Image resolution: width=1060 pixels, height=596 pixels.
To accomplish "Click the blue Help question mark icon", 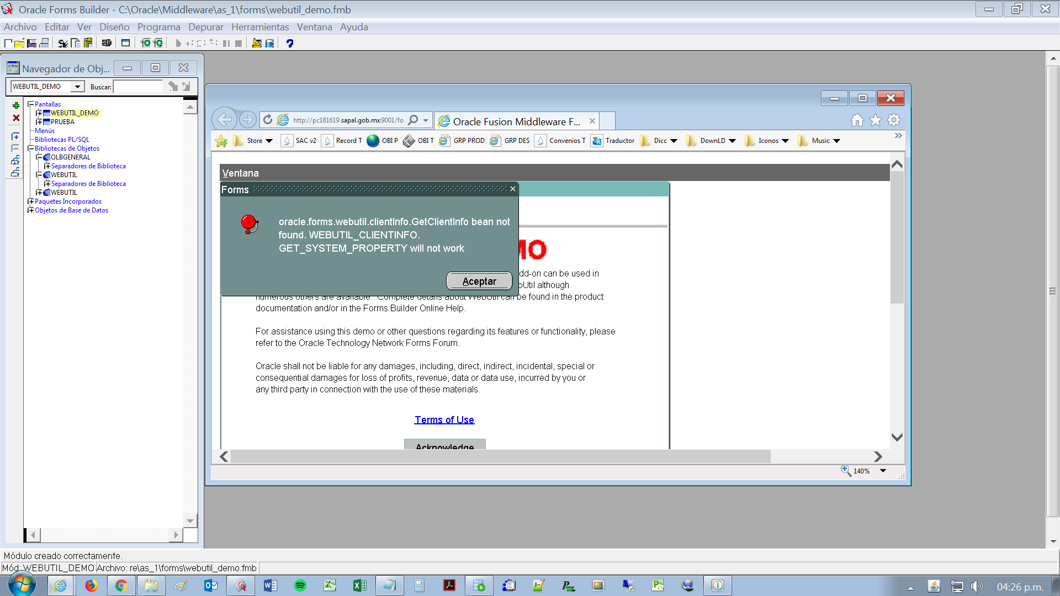I will pos(289,43).
